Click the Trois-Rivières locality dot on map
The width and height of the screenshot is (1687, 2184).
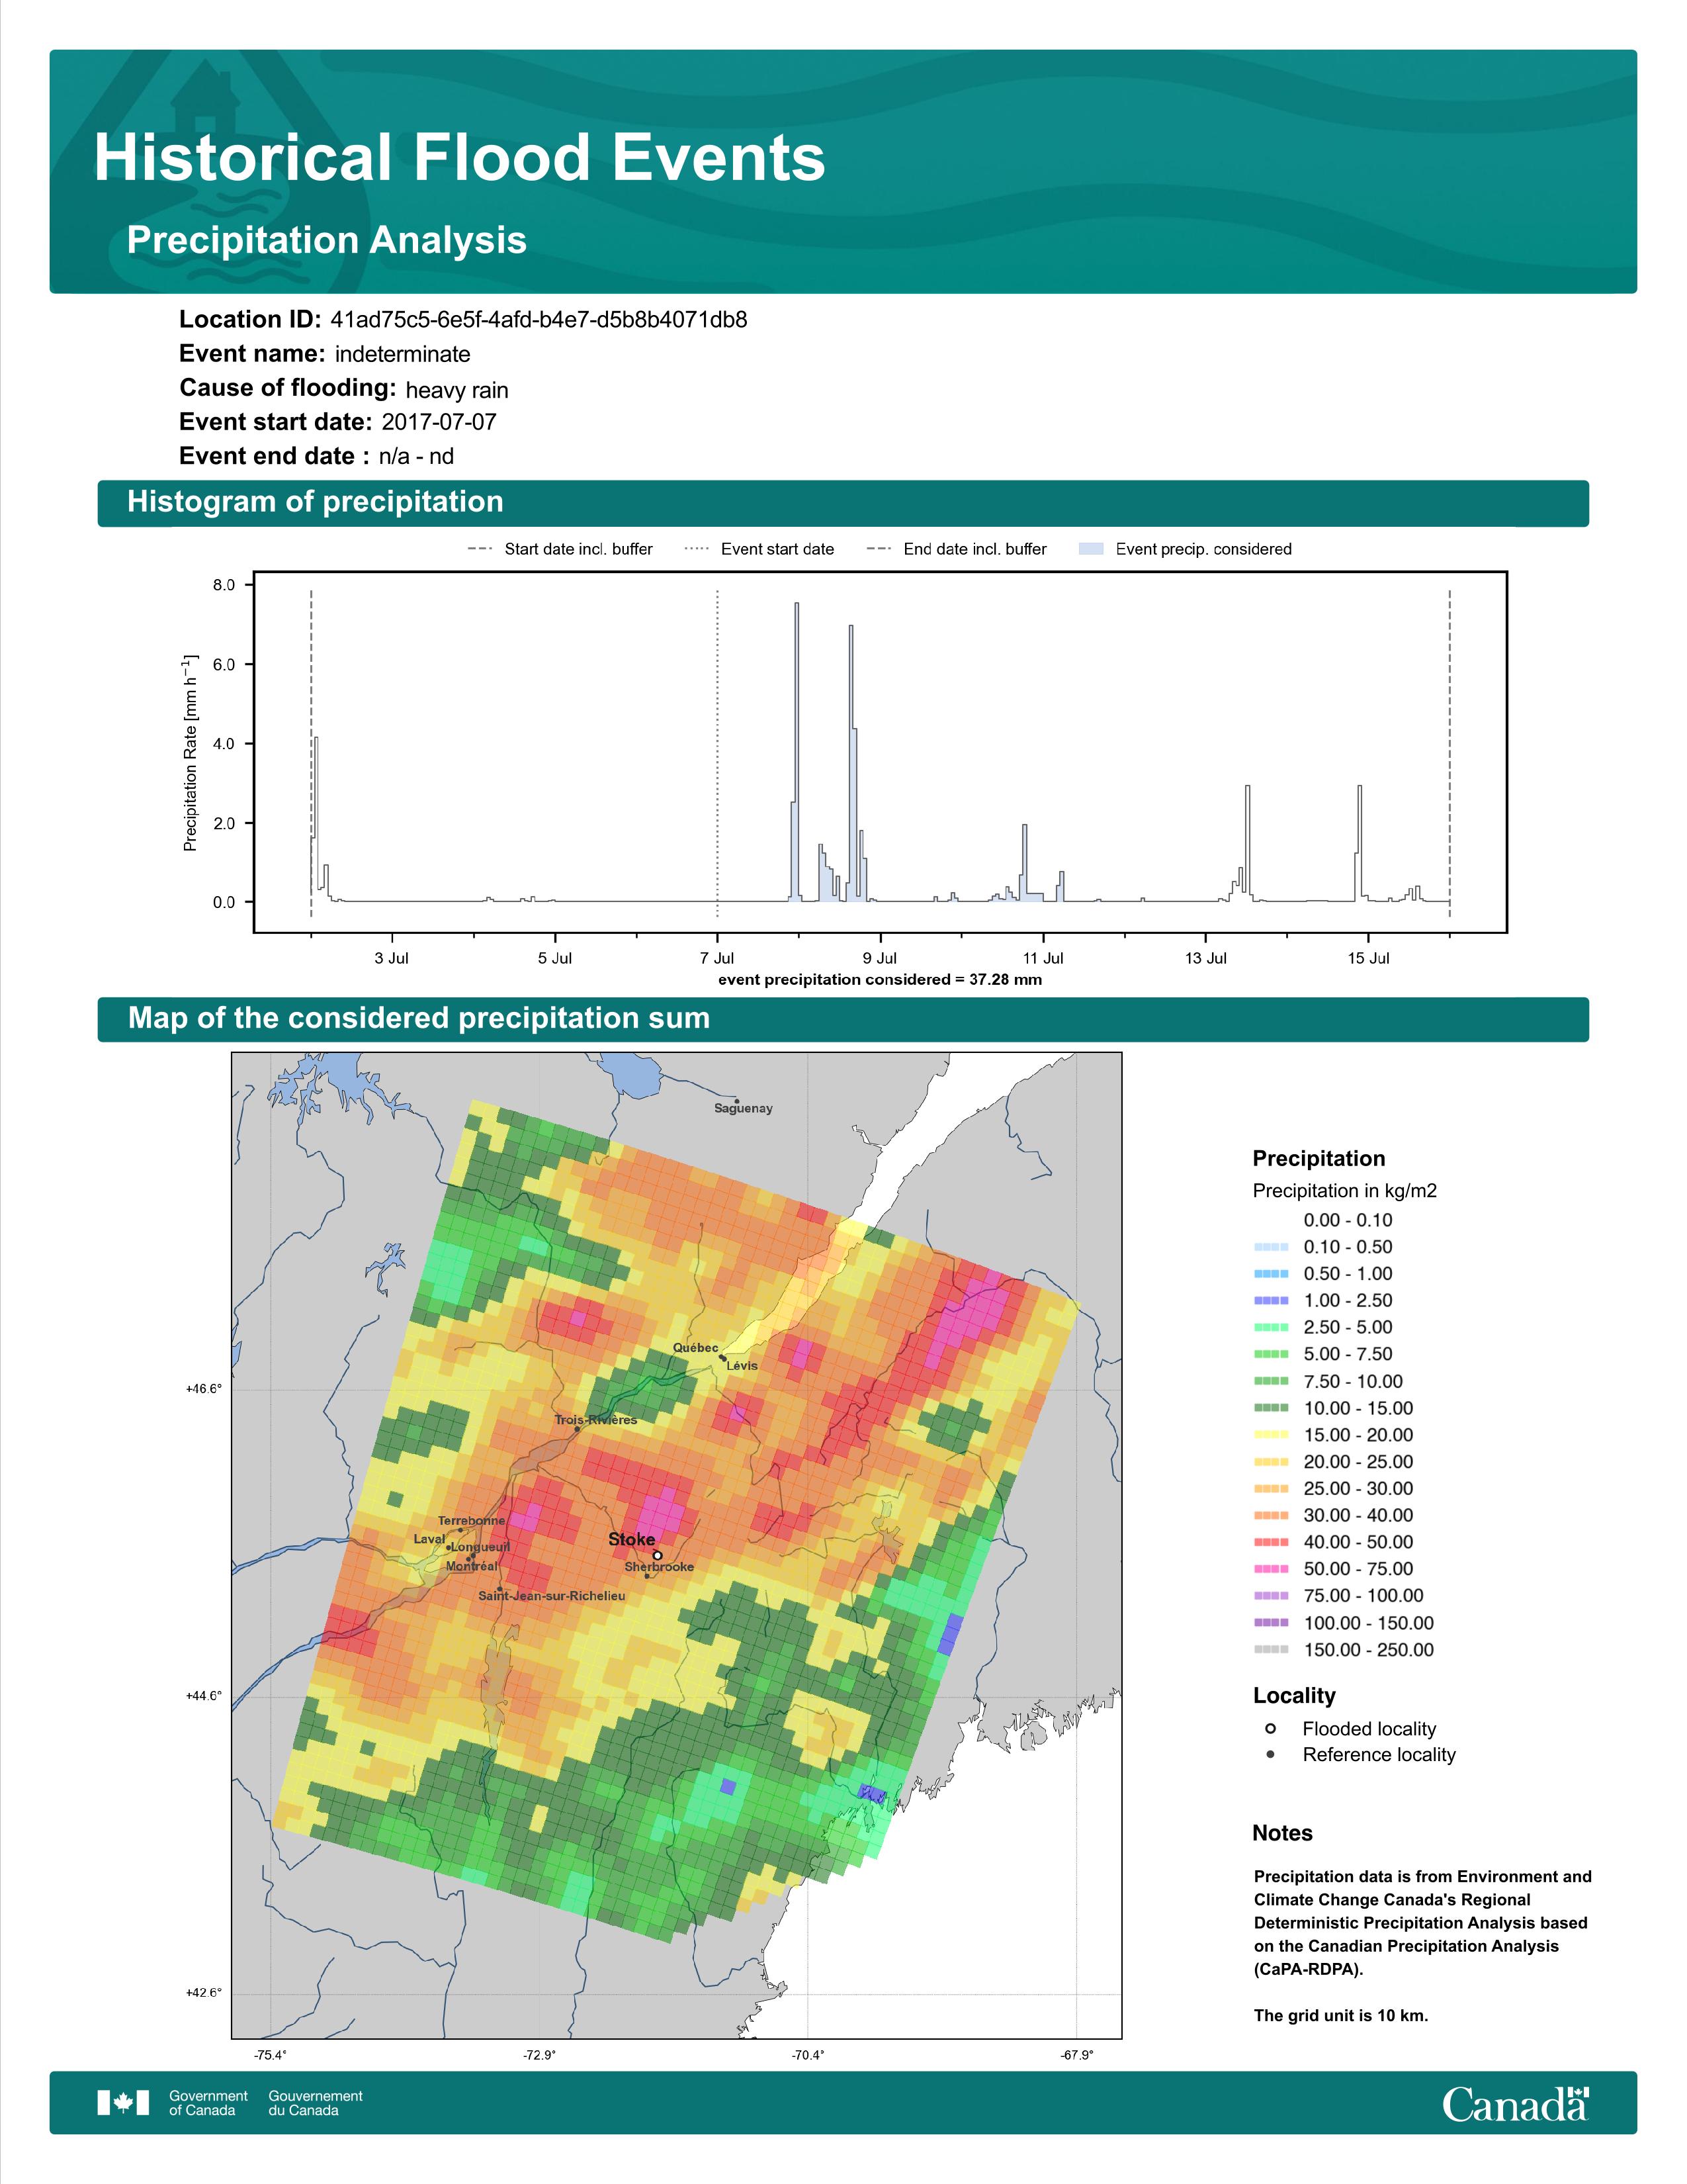[x=578, y=1429]
